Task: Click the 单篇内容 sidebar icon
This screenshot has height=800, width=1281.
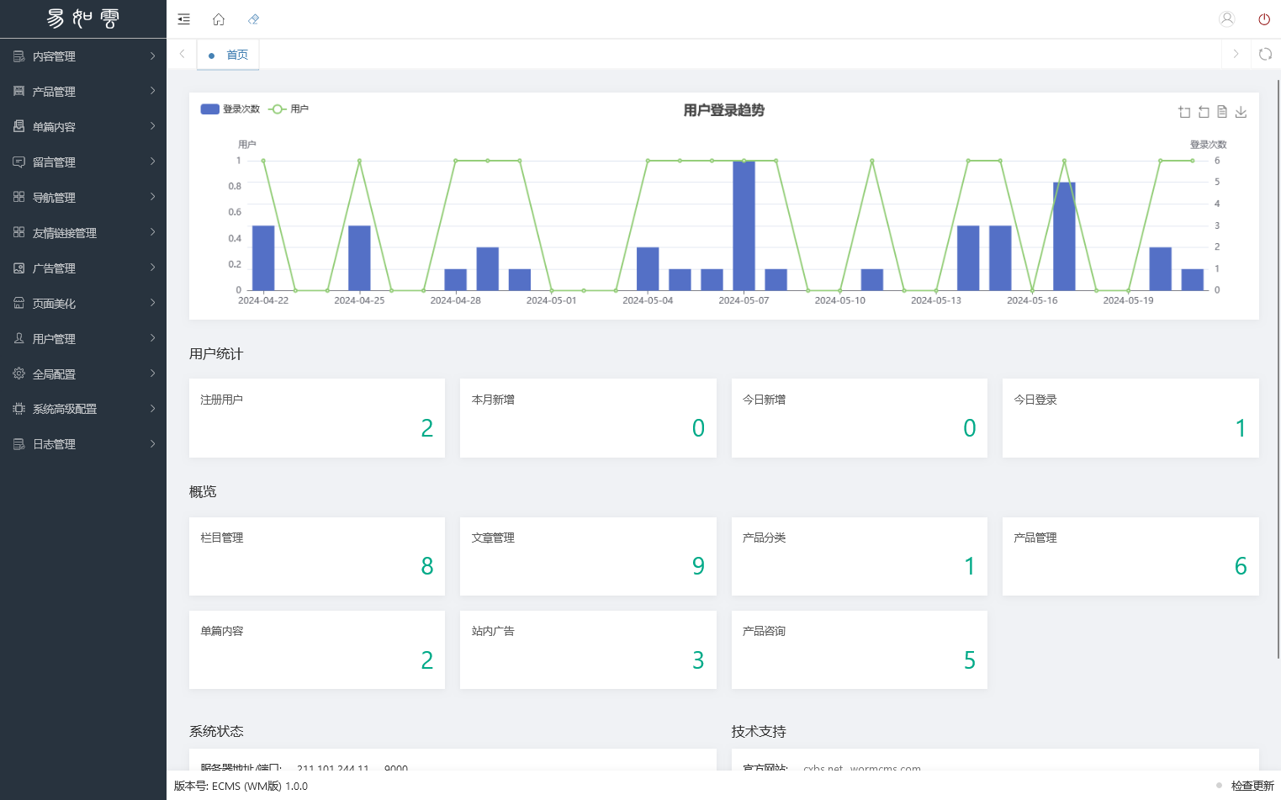Action: pos(19,126)
